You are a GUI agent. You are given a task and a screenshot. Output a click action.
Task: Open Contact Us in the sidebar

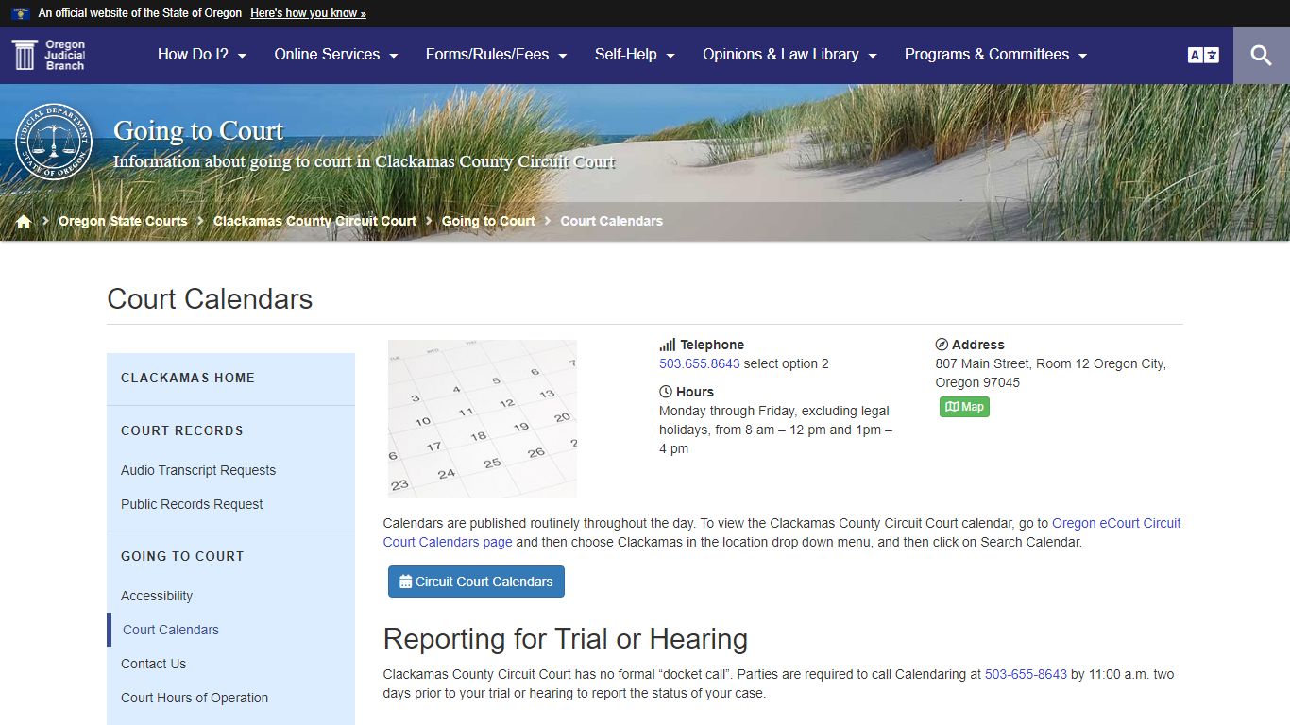pyautogui.click(x=153, y=664)
